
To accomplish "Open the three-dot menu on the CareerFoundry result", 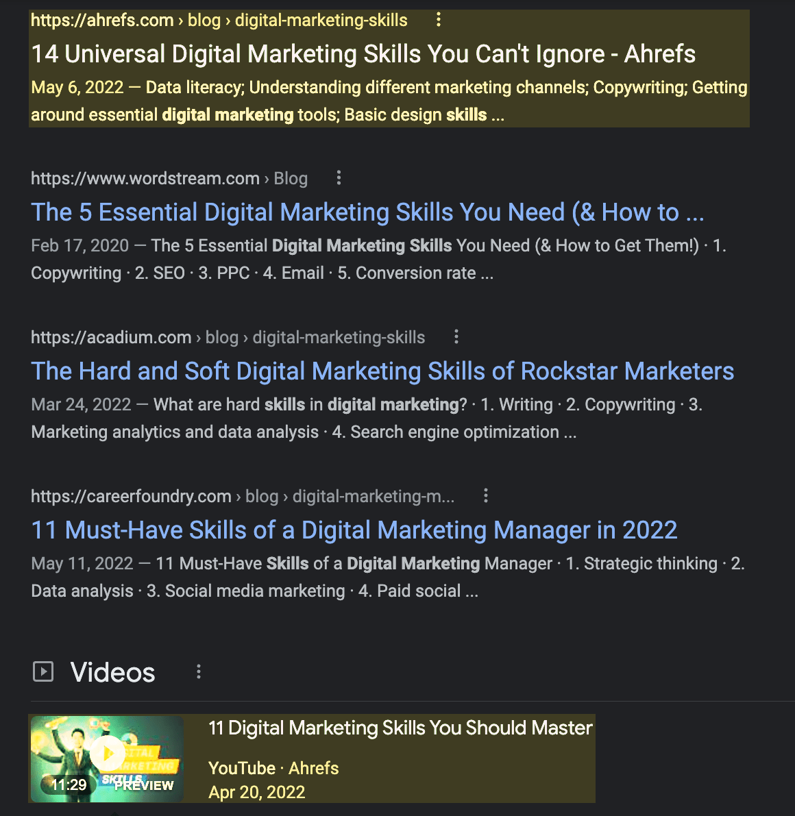I will (486, 495).
